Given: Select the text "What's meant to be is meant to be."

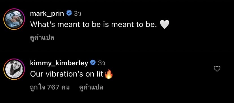Looking at the screenshot, I should point(94,24).
